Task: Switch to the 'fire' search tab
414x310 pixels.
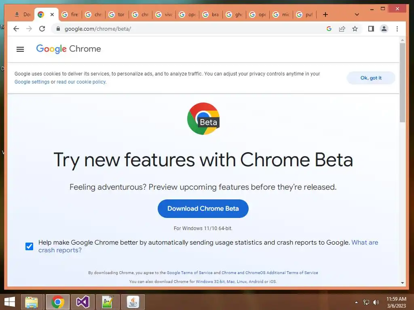Action: [70, 15]
